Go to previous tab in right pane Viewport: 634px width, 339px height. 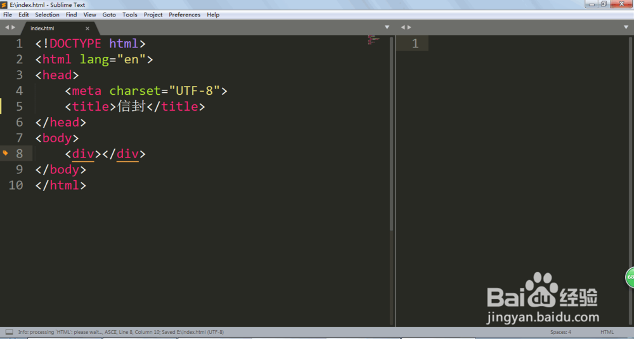coord(403,27)
